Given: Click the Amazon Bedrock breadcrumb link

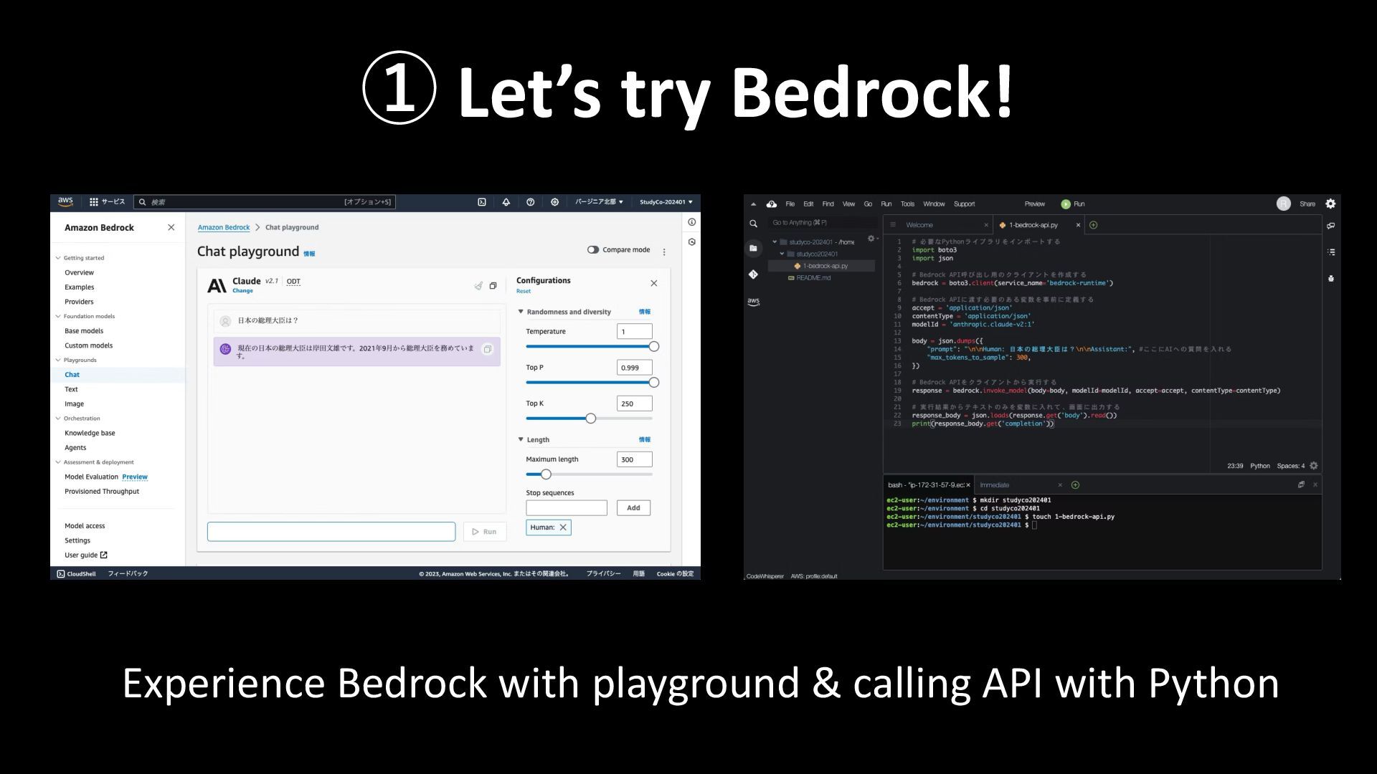Looking at the screenshot, I should [224, 227].
